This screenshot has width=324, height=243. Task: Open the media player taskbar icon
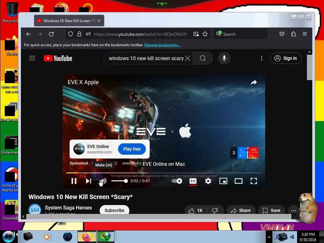point(47,237)
